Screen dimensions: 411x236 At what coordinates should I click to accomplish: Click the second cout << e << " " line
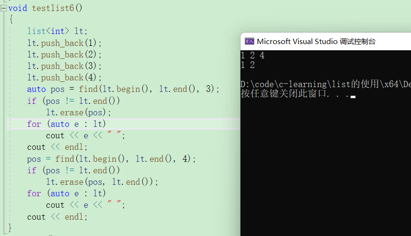click(86, 205)
